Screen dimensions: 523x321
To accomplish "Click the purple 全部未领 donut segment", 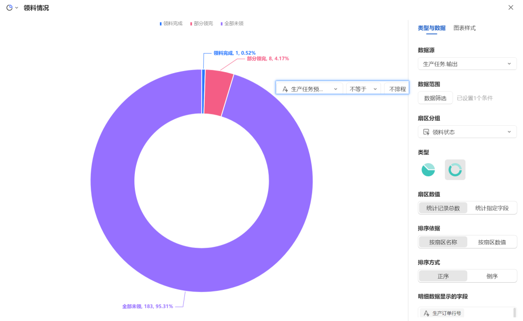I will coord(201,269).
